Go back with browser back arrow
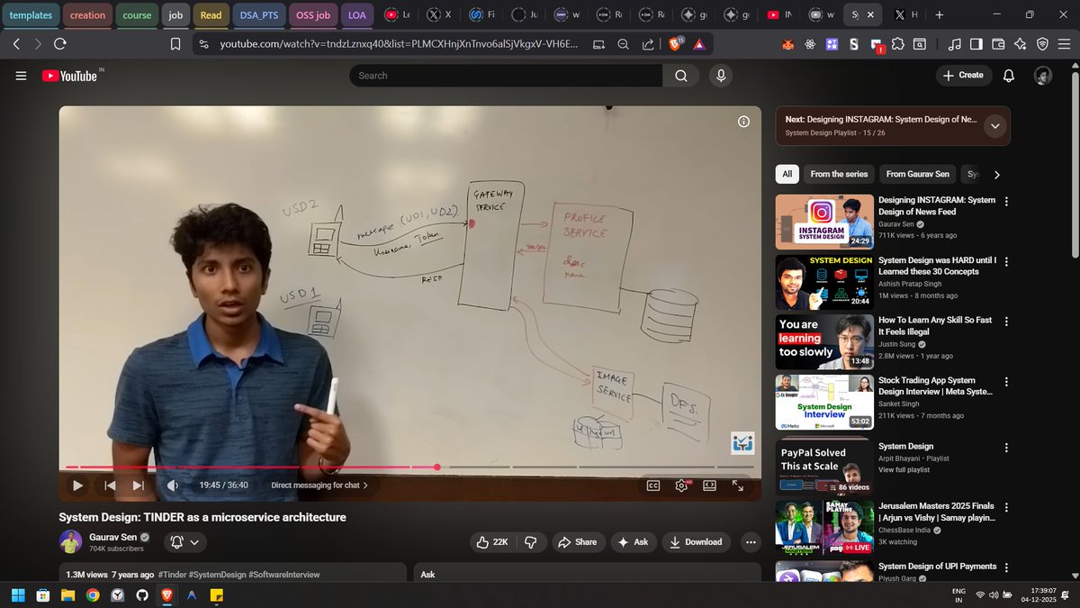This screenshot has width=1080, height=608. pyautogui.click(x=16, y=43)
